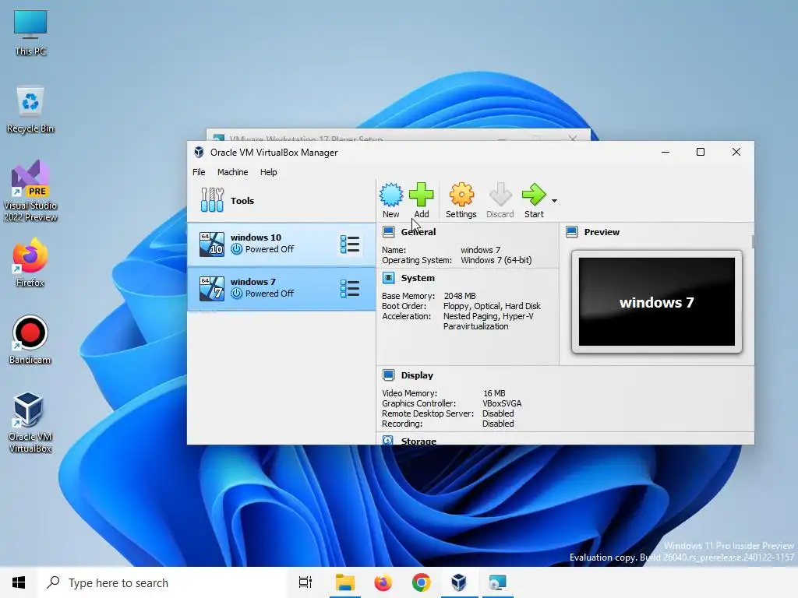This screenshot has width=798, height=598.
Task: Click the Display section heading
Action: (x=417, y=375)
